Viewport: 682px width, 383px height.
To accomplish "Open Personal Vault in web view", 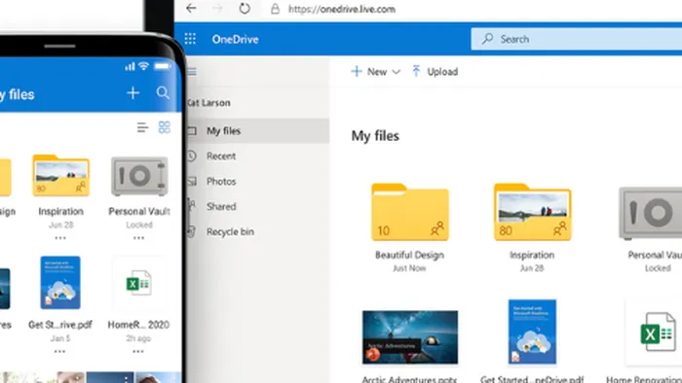I will [x=651, y=213].
